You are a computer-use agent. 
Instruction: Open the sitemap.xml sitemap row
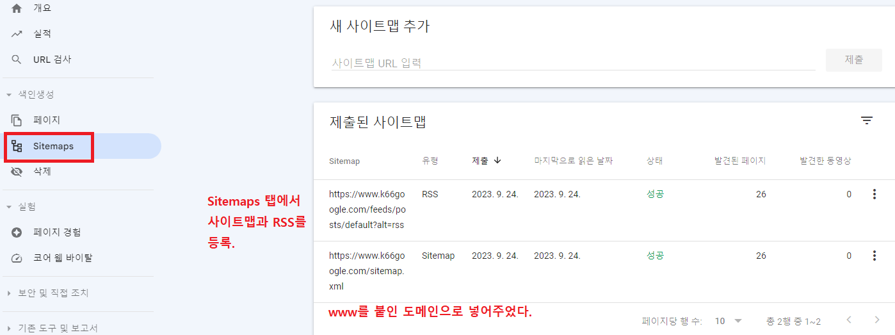604,272
